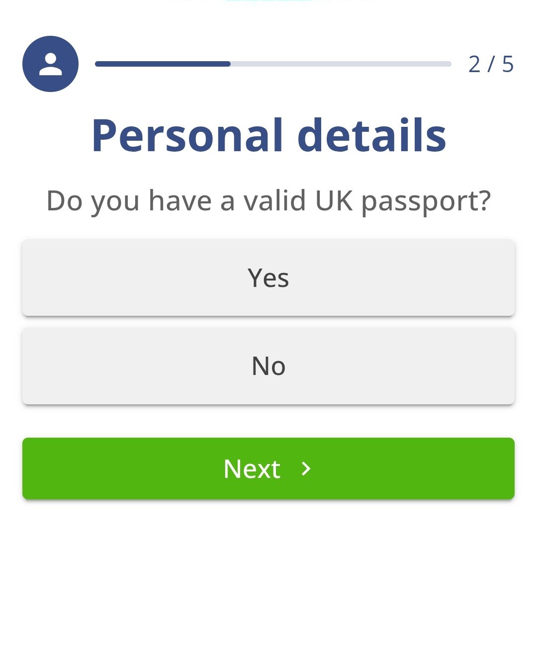The image size is (537, 650).
Task: Click the person silhouette in header
Action: [x=50, y=64]
